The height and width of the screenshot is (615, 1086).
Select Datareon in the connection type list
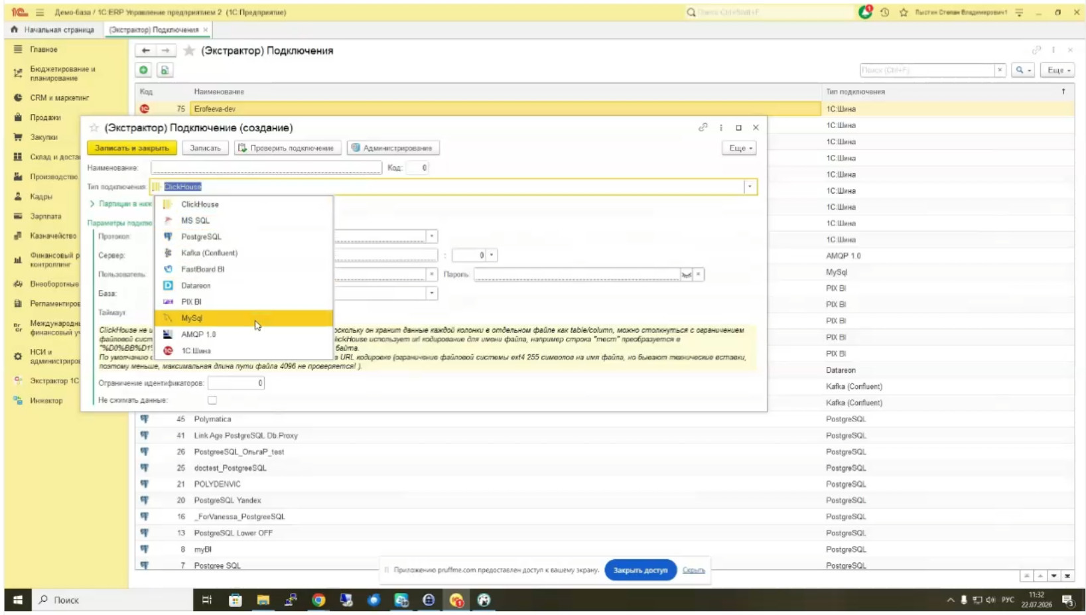pyautogui.click(x=243, y=286)
